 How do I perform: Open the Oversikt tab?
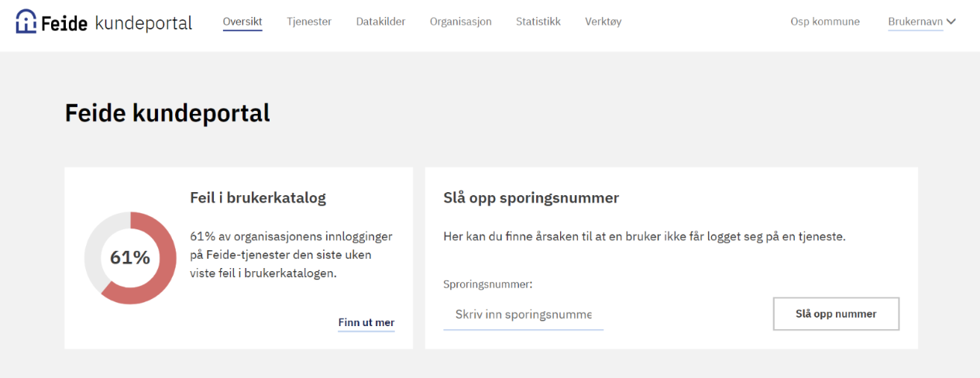(x=242, y=22)
